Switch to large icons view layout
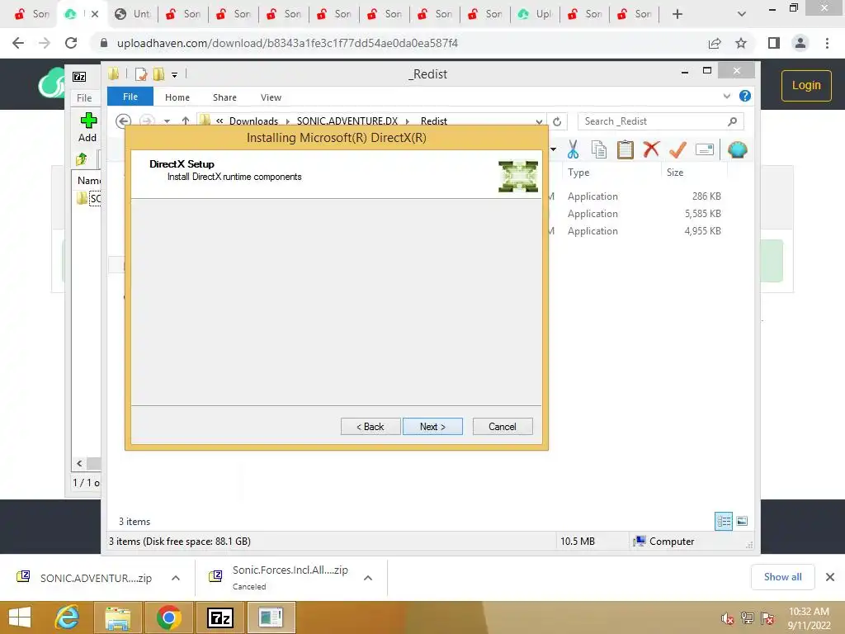The image size is (845, 634). click(x=742, y=521)
